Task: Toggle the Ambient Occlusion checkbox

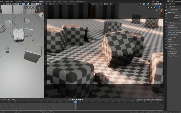Action: click(170, 23)
